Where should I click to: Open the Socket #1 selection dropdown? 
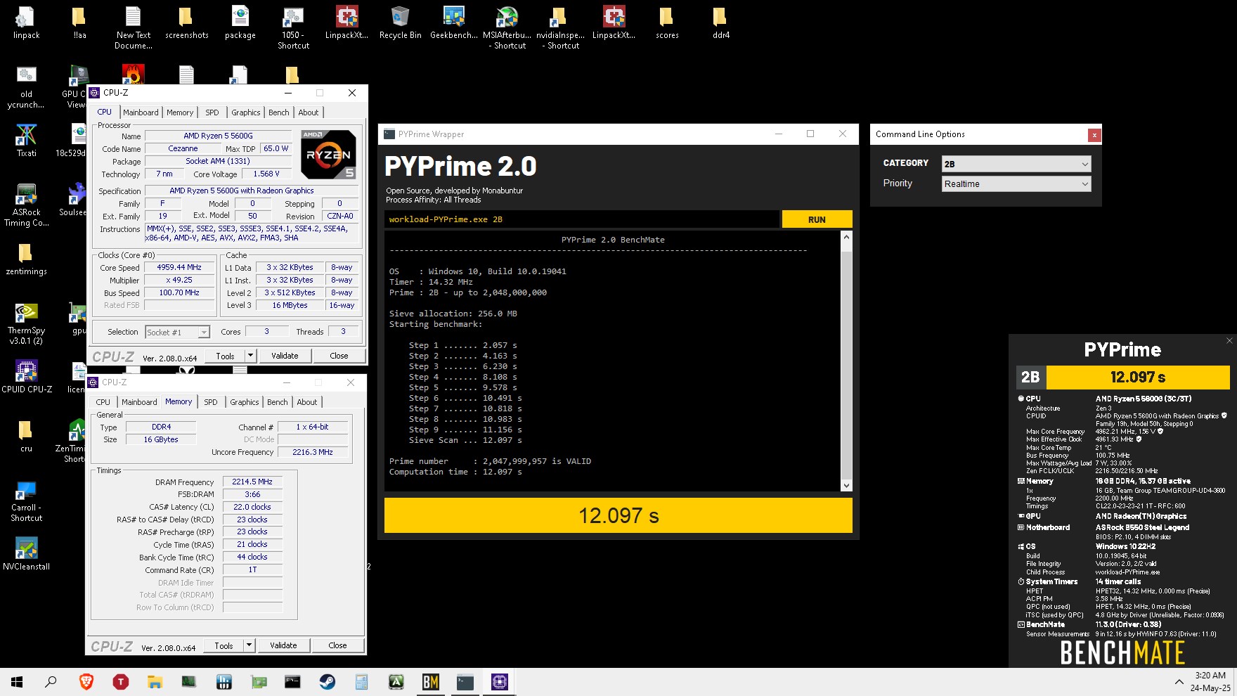177,332
